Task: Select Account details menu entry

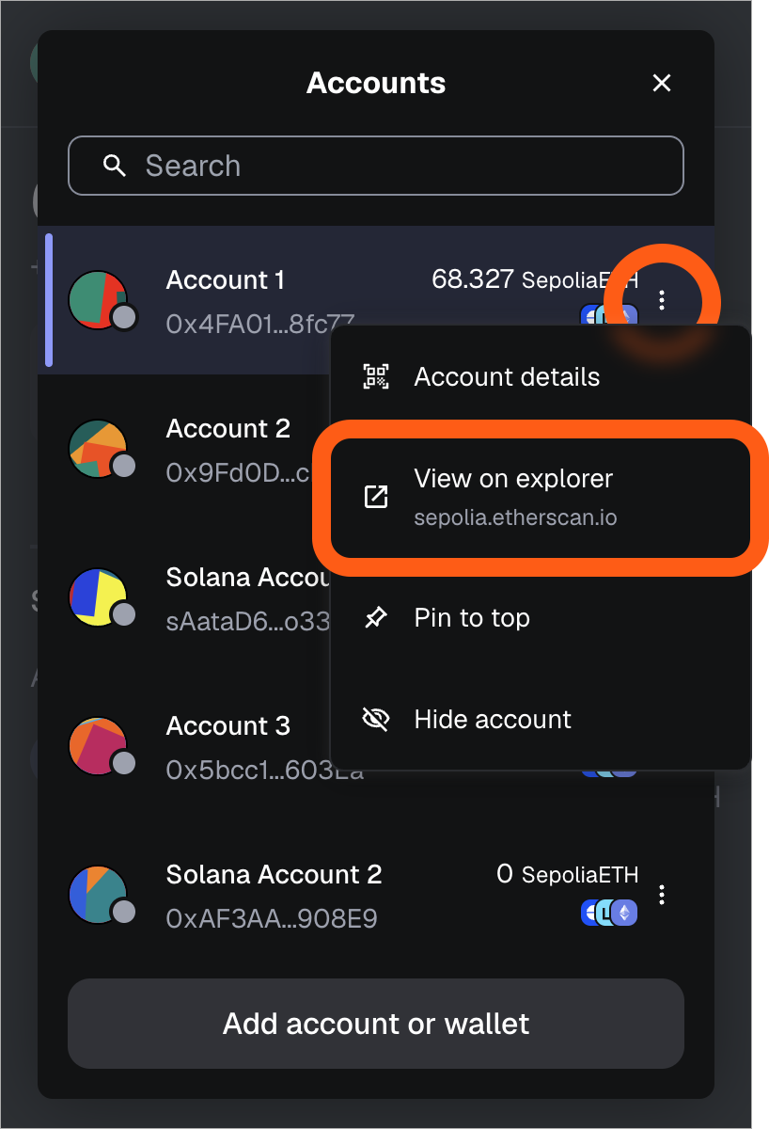Action: (541, 376)
